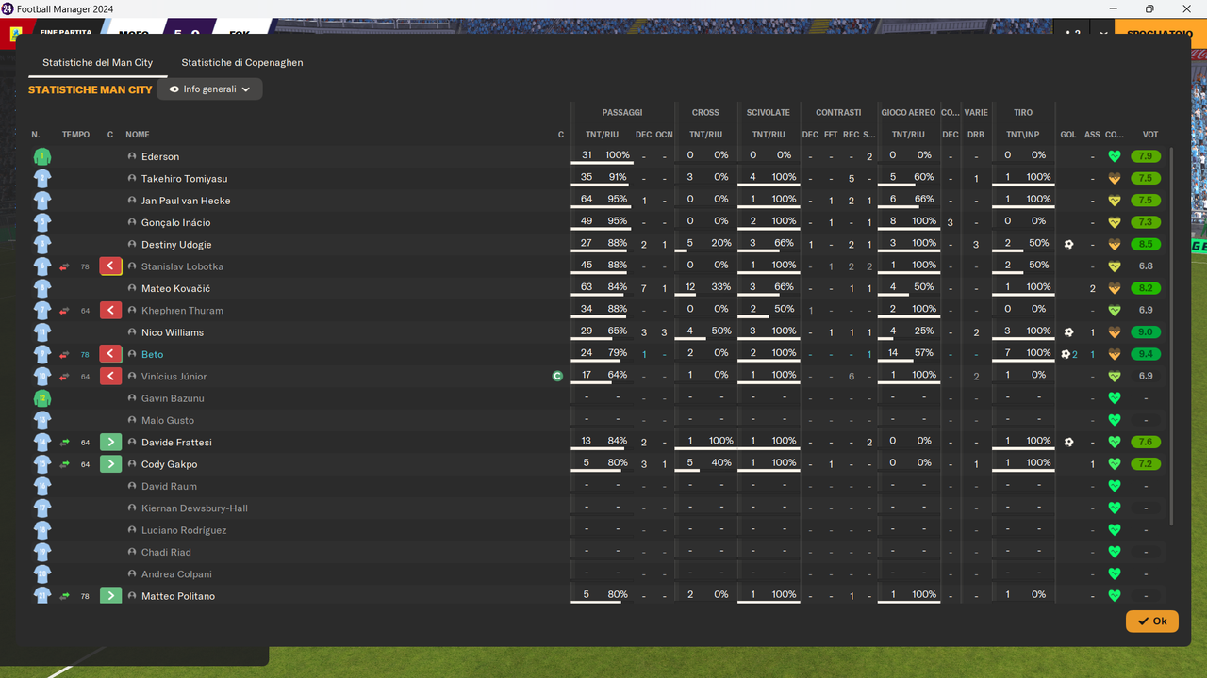This screenshot has width=1207, height=678.
Task: Click the person icon beside Mateo Kovačić
Action: [132, 288]
